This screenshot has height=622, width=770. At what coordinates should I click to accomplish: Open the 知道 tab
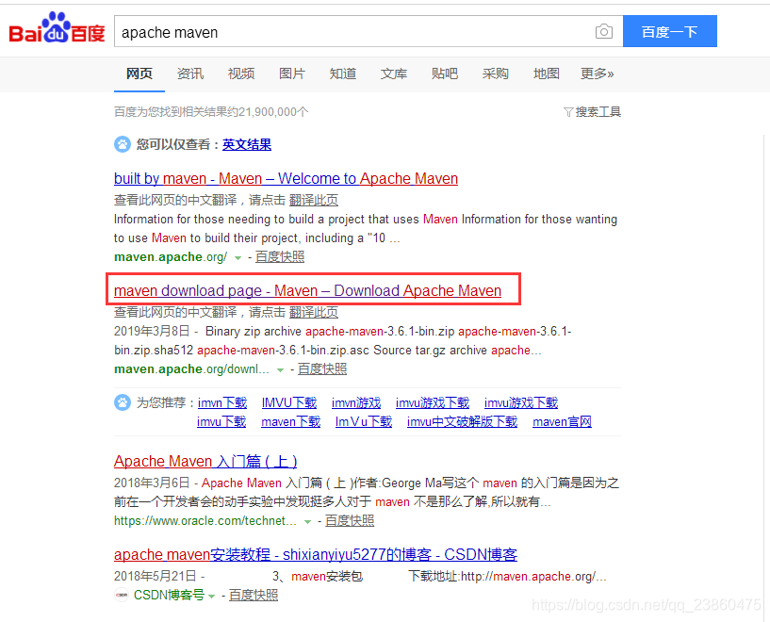[343, 74]
